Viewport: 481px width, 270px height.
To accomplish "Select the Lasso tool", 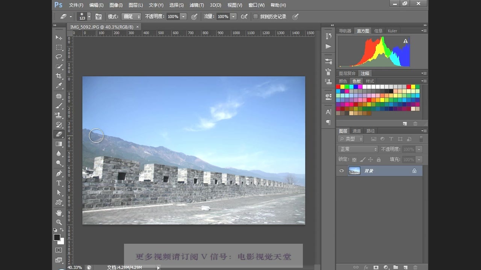I will point(59,57).
